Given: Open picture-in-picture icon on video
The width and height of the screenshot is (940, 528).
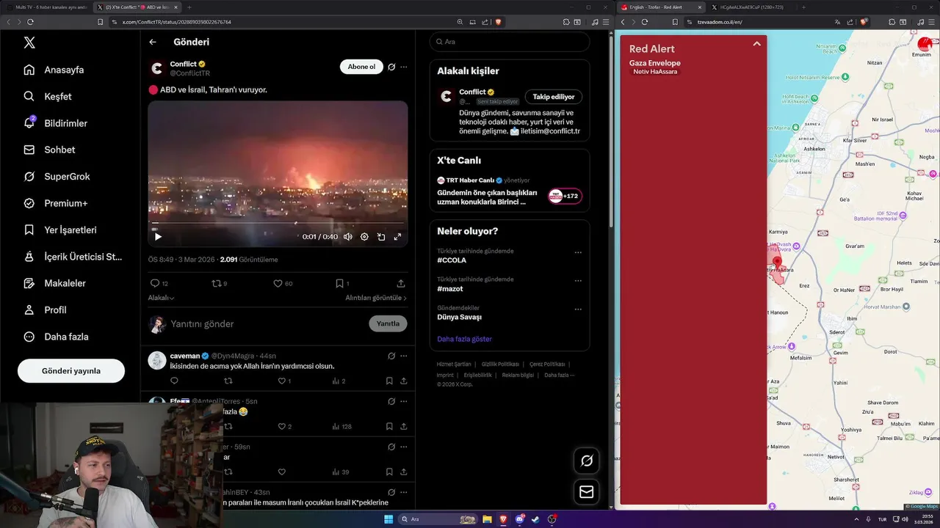Looking at the screenshot, I should (381, 237).
